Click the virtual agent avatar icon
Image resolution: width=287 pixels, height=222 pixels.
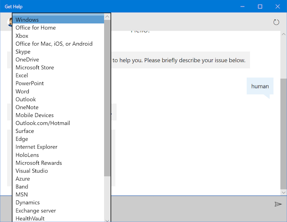[8, 21]
